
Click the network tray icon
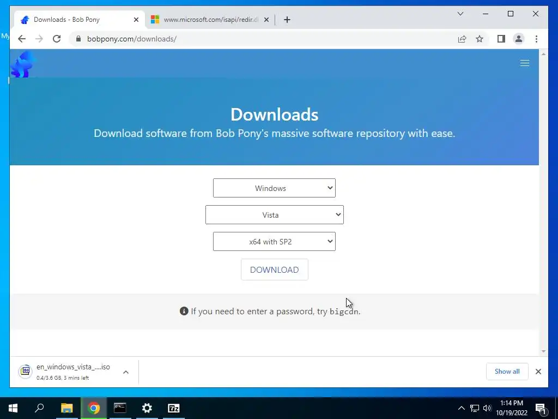(x=475, y=408)
